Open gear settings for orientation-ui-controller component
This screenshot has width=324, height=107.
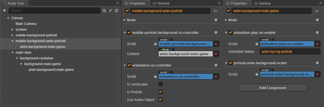tap(216, 65)
